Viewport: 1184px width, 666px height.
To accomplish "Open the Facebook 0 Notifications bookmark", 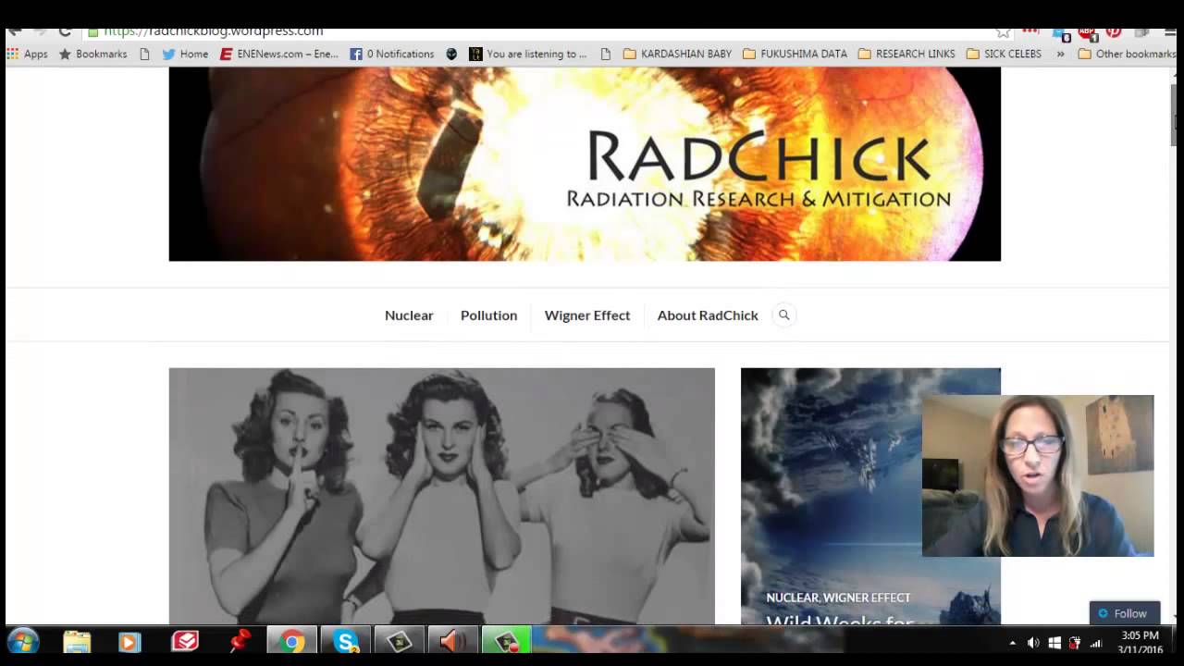I will (392, 54).
